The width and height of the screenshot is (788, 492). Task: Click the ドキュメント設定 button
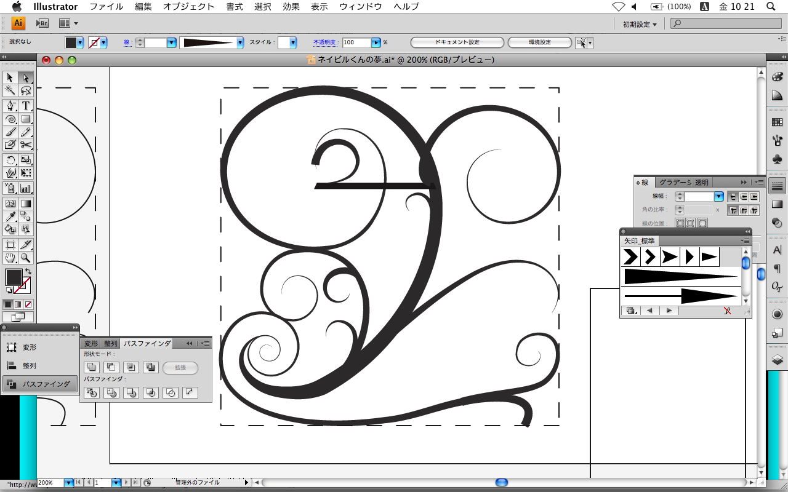click(x=457, y=42)
